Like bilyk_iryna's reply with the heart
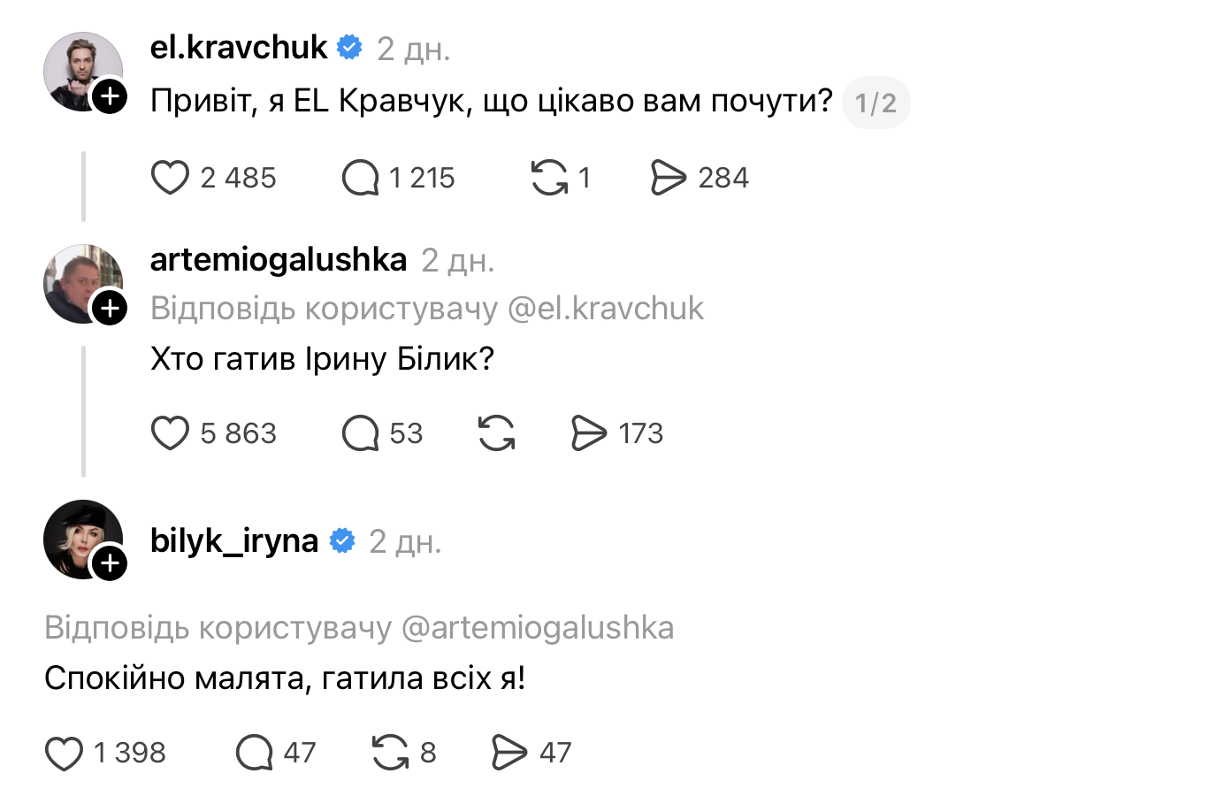This screenshot has width=1208, height=796. click(64, 754)
